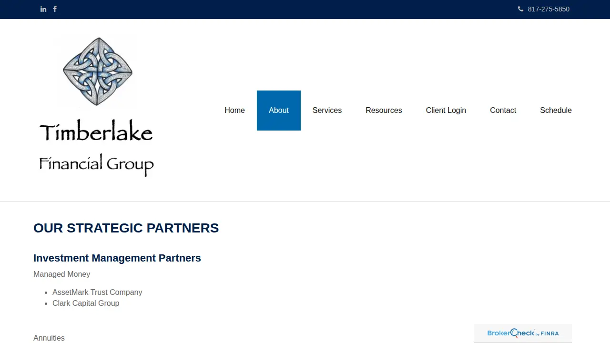This screenshot has width=610, height=343.
Task: Select the About menu item
Action: (x=279, y=111)
